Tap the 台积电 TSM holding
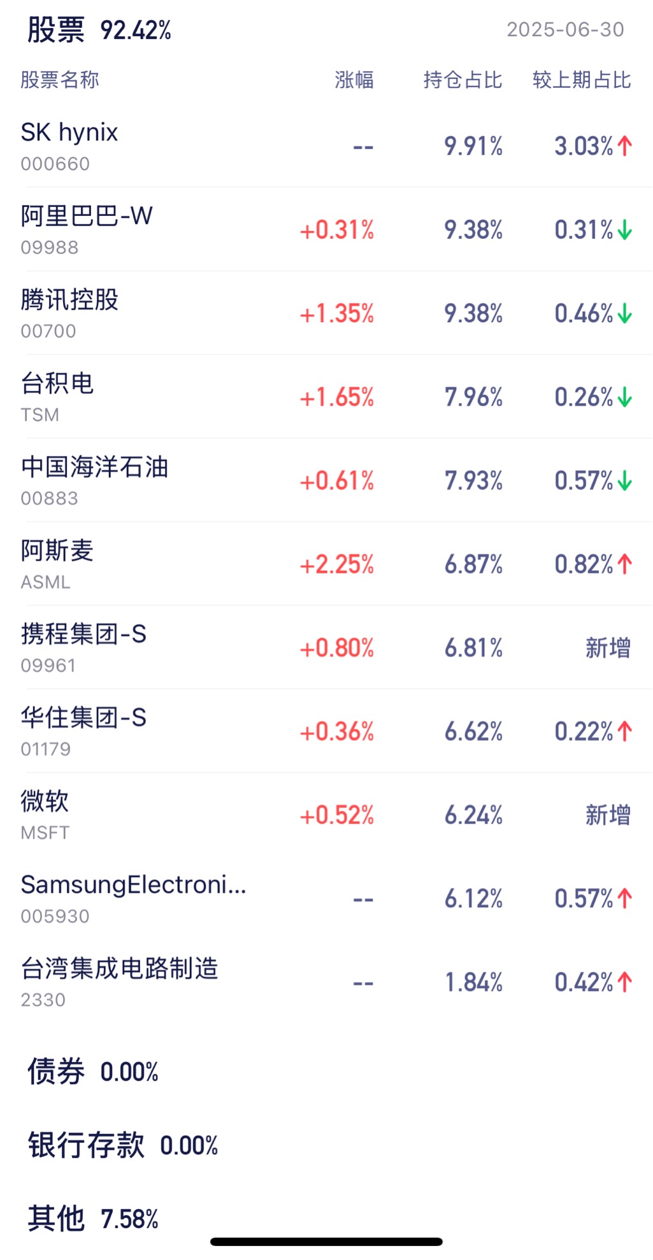Viewport: 653px width, 1260px height. click(x=326, y=396)
